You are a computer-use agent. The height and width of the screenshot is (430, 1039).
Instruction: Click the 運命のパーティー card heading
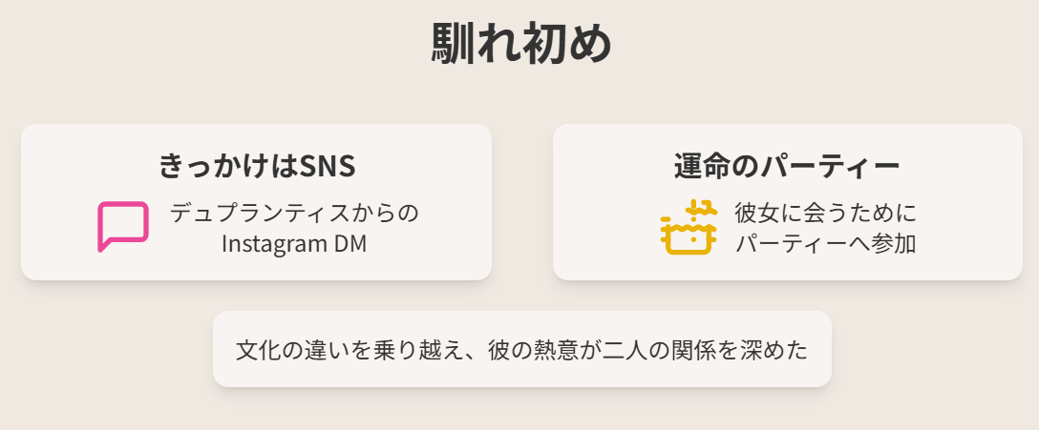pyautogui.click(x=787, y=165)
